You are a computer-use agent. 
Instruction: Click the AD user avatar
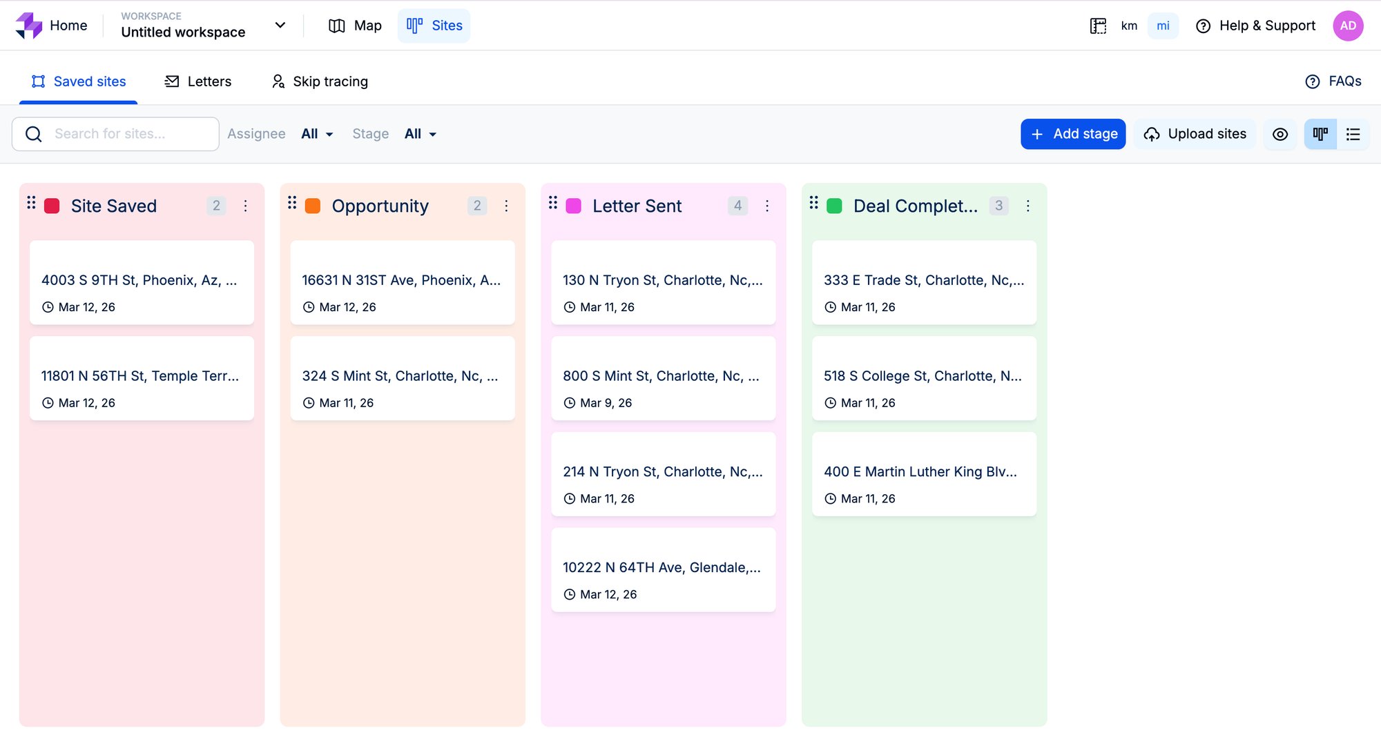pos(1347,26)
